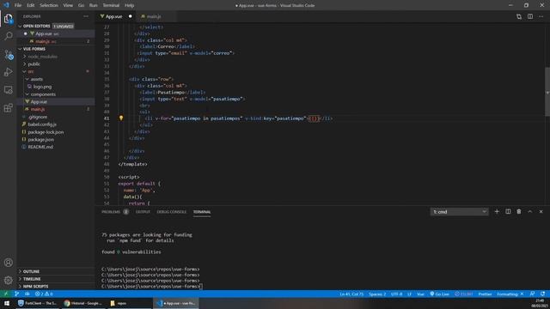550x309 pixels.
Task: Click the editor vertical scrollbar
Action: tap(547, 91)
